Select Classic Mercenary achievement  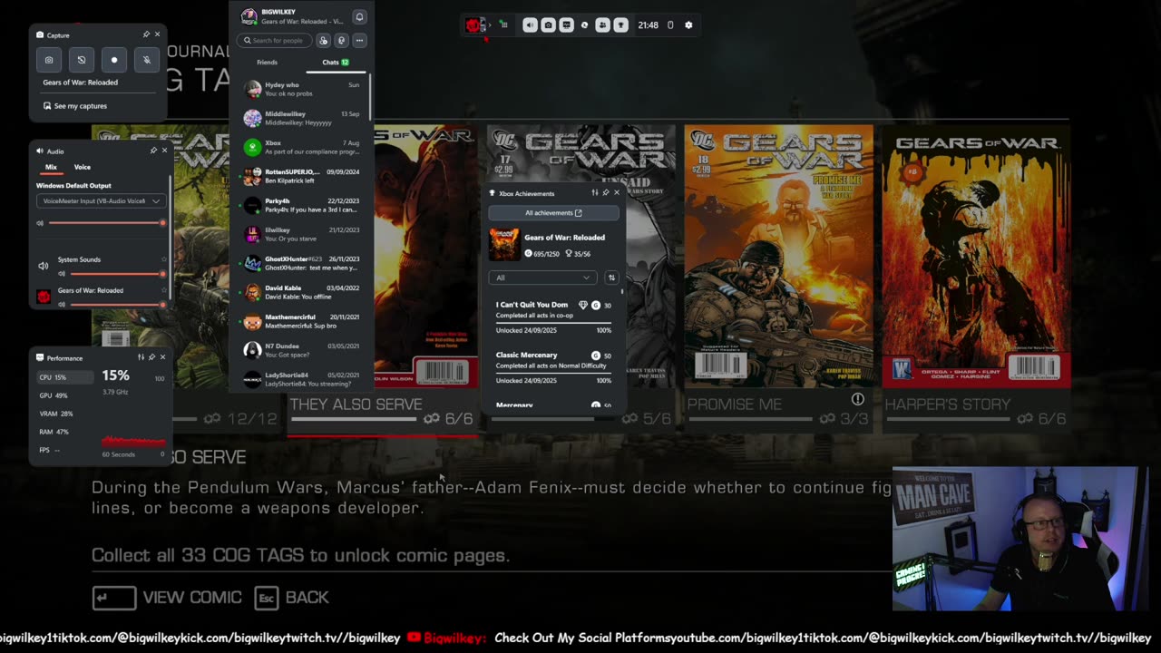553,367
